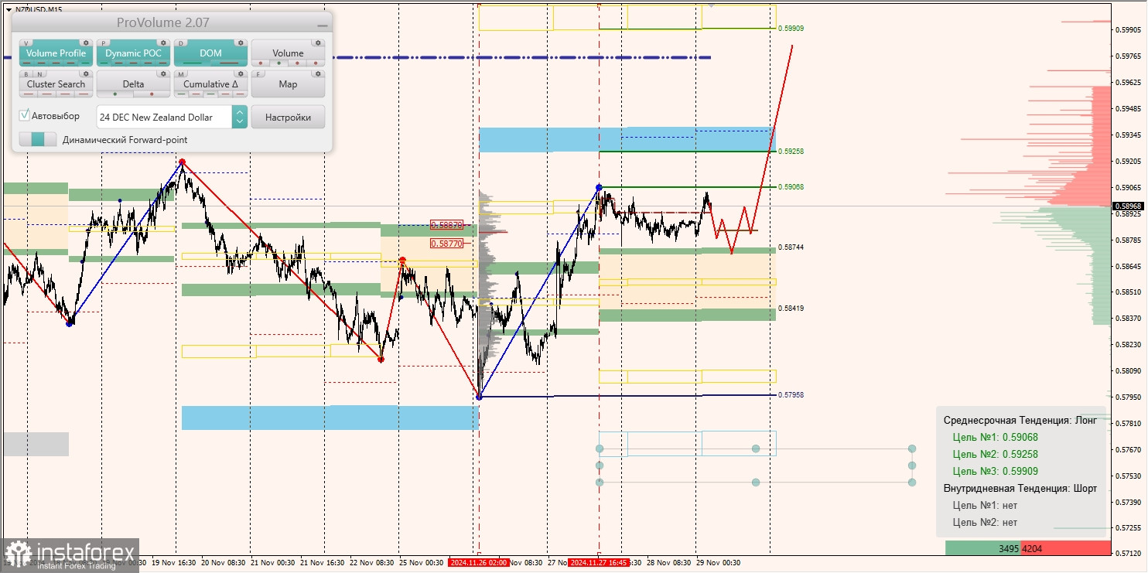Enable the Delta indicator

point(133,84)
